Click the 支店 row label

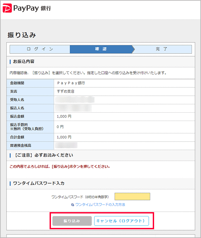[x=14, y=91]
